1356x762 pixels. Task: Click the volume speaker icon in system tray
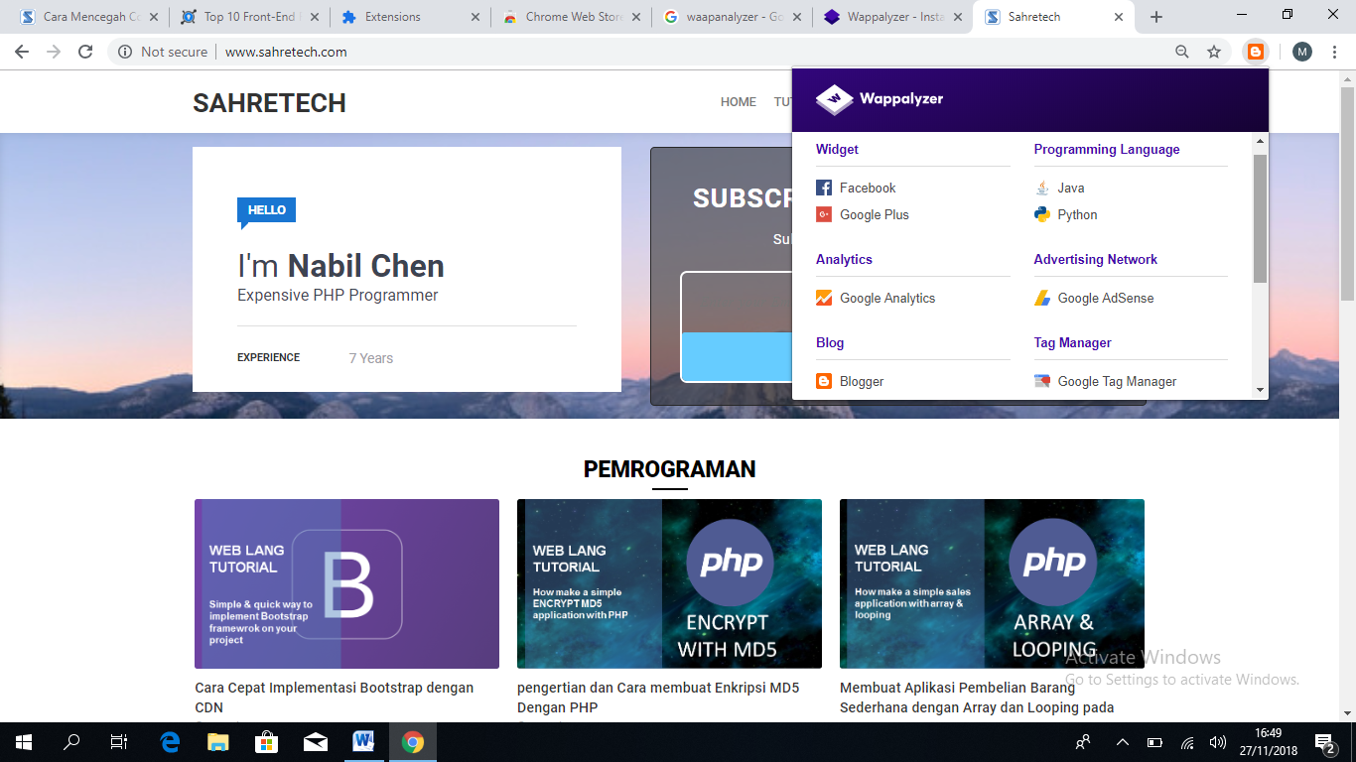click(x=1218, y=742)
